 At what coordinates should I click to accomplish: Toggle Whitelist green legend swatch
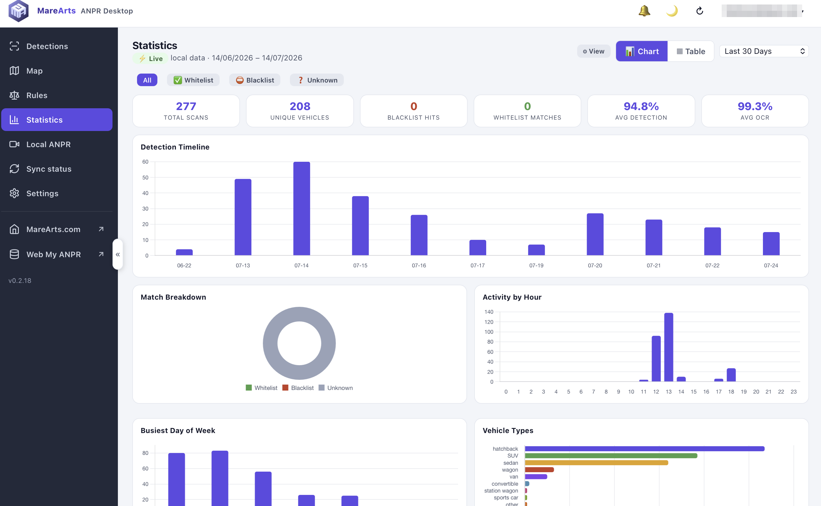248,388
